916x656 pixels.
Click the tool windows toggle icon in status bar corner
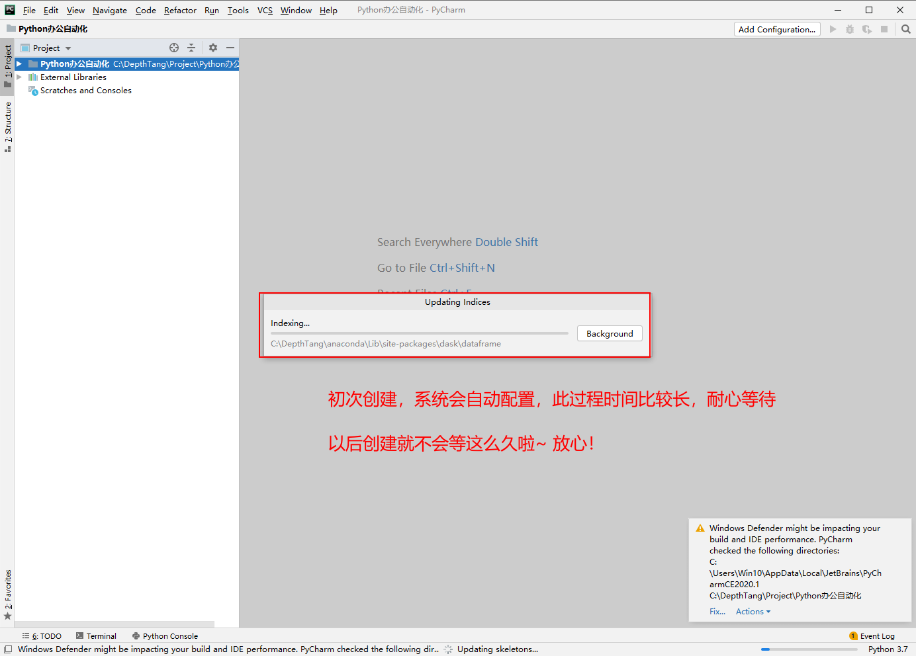tap(8, 649)
